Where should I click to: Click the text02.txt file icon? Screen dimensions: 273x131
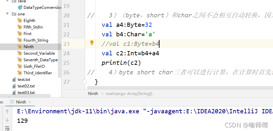tap(14, 86)
